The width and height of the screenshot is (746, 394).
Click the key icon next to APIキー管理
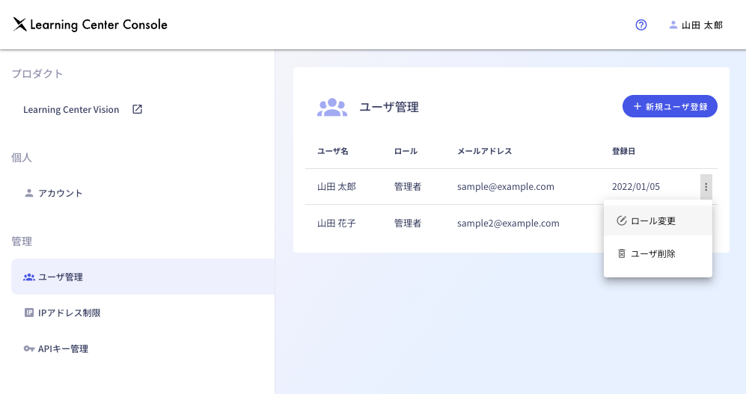29,348
